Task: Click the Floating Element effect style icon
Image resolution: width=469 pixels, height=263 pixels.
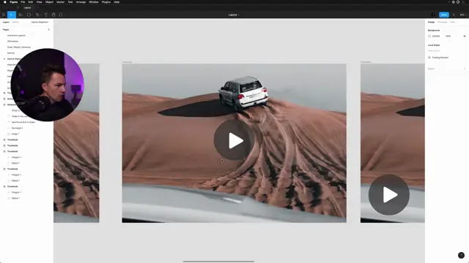Action: click(x=429, y=57)
